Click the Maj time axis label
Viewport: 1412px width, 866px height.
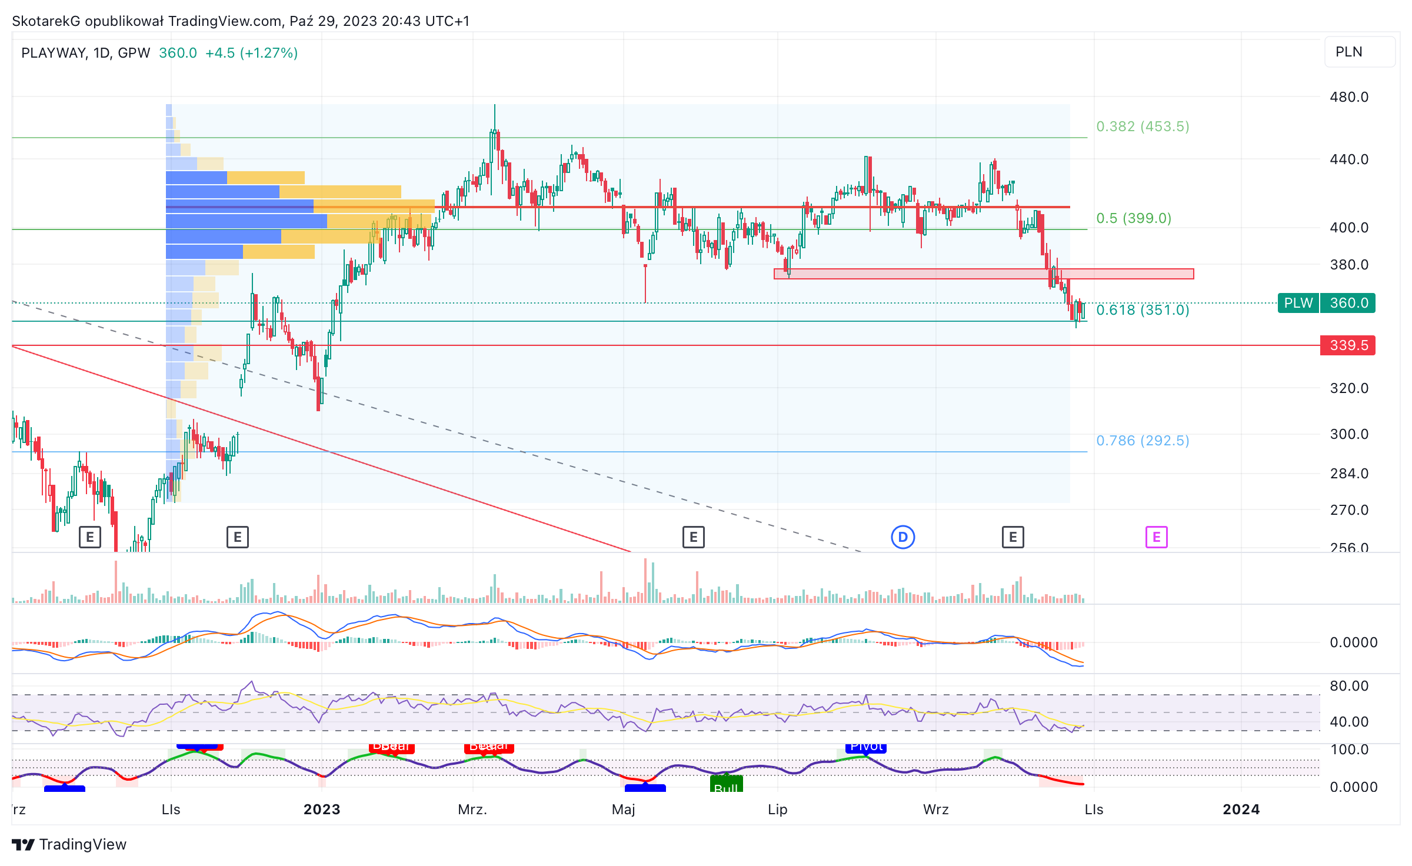coord(624,810)
